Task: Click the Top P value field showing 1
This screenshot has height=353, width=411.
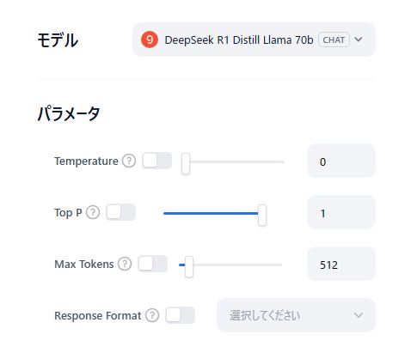Action: click(341, 212)
